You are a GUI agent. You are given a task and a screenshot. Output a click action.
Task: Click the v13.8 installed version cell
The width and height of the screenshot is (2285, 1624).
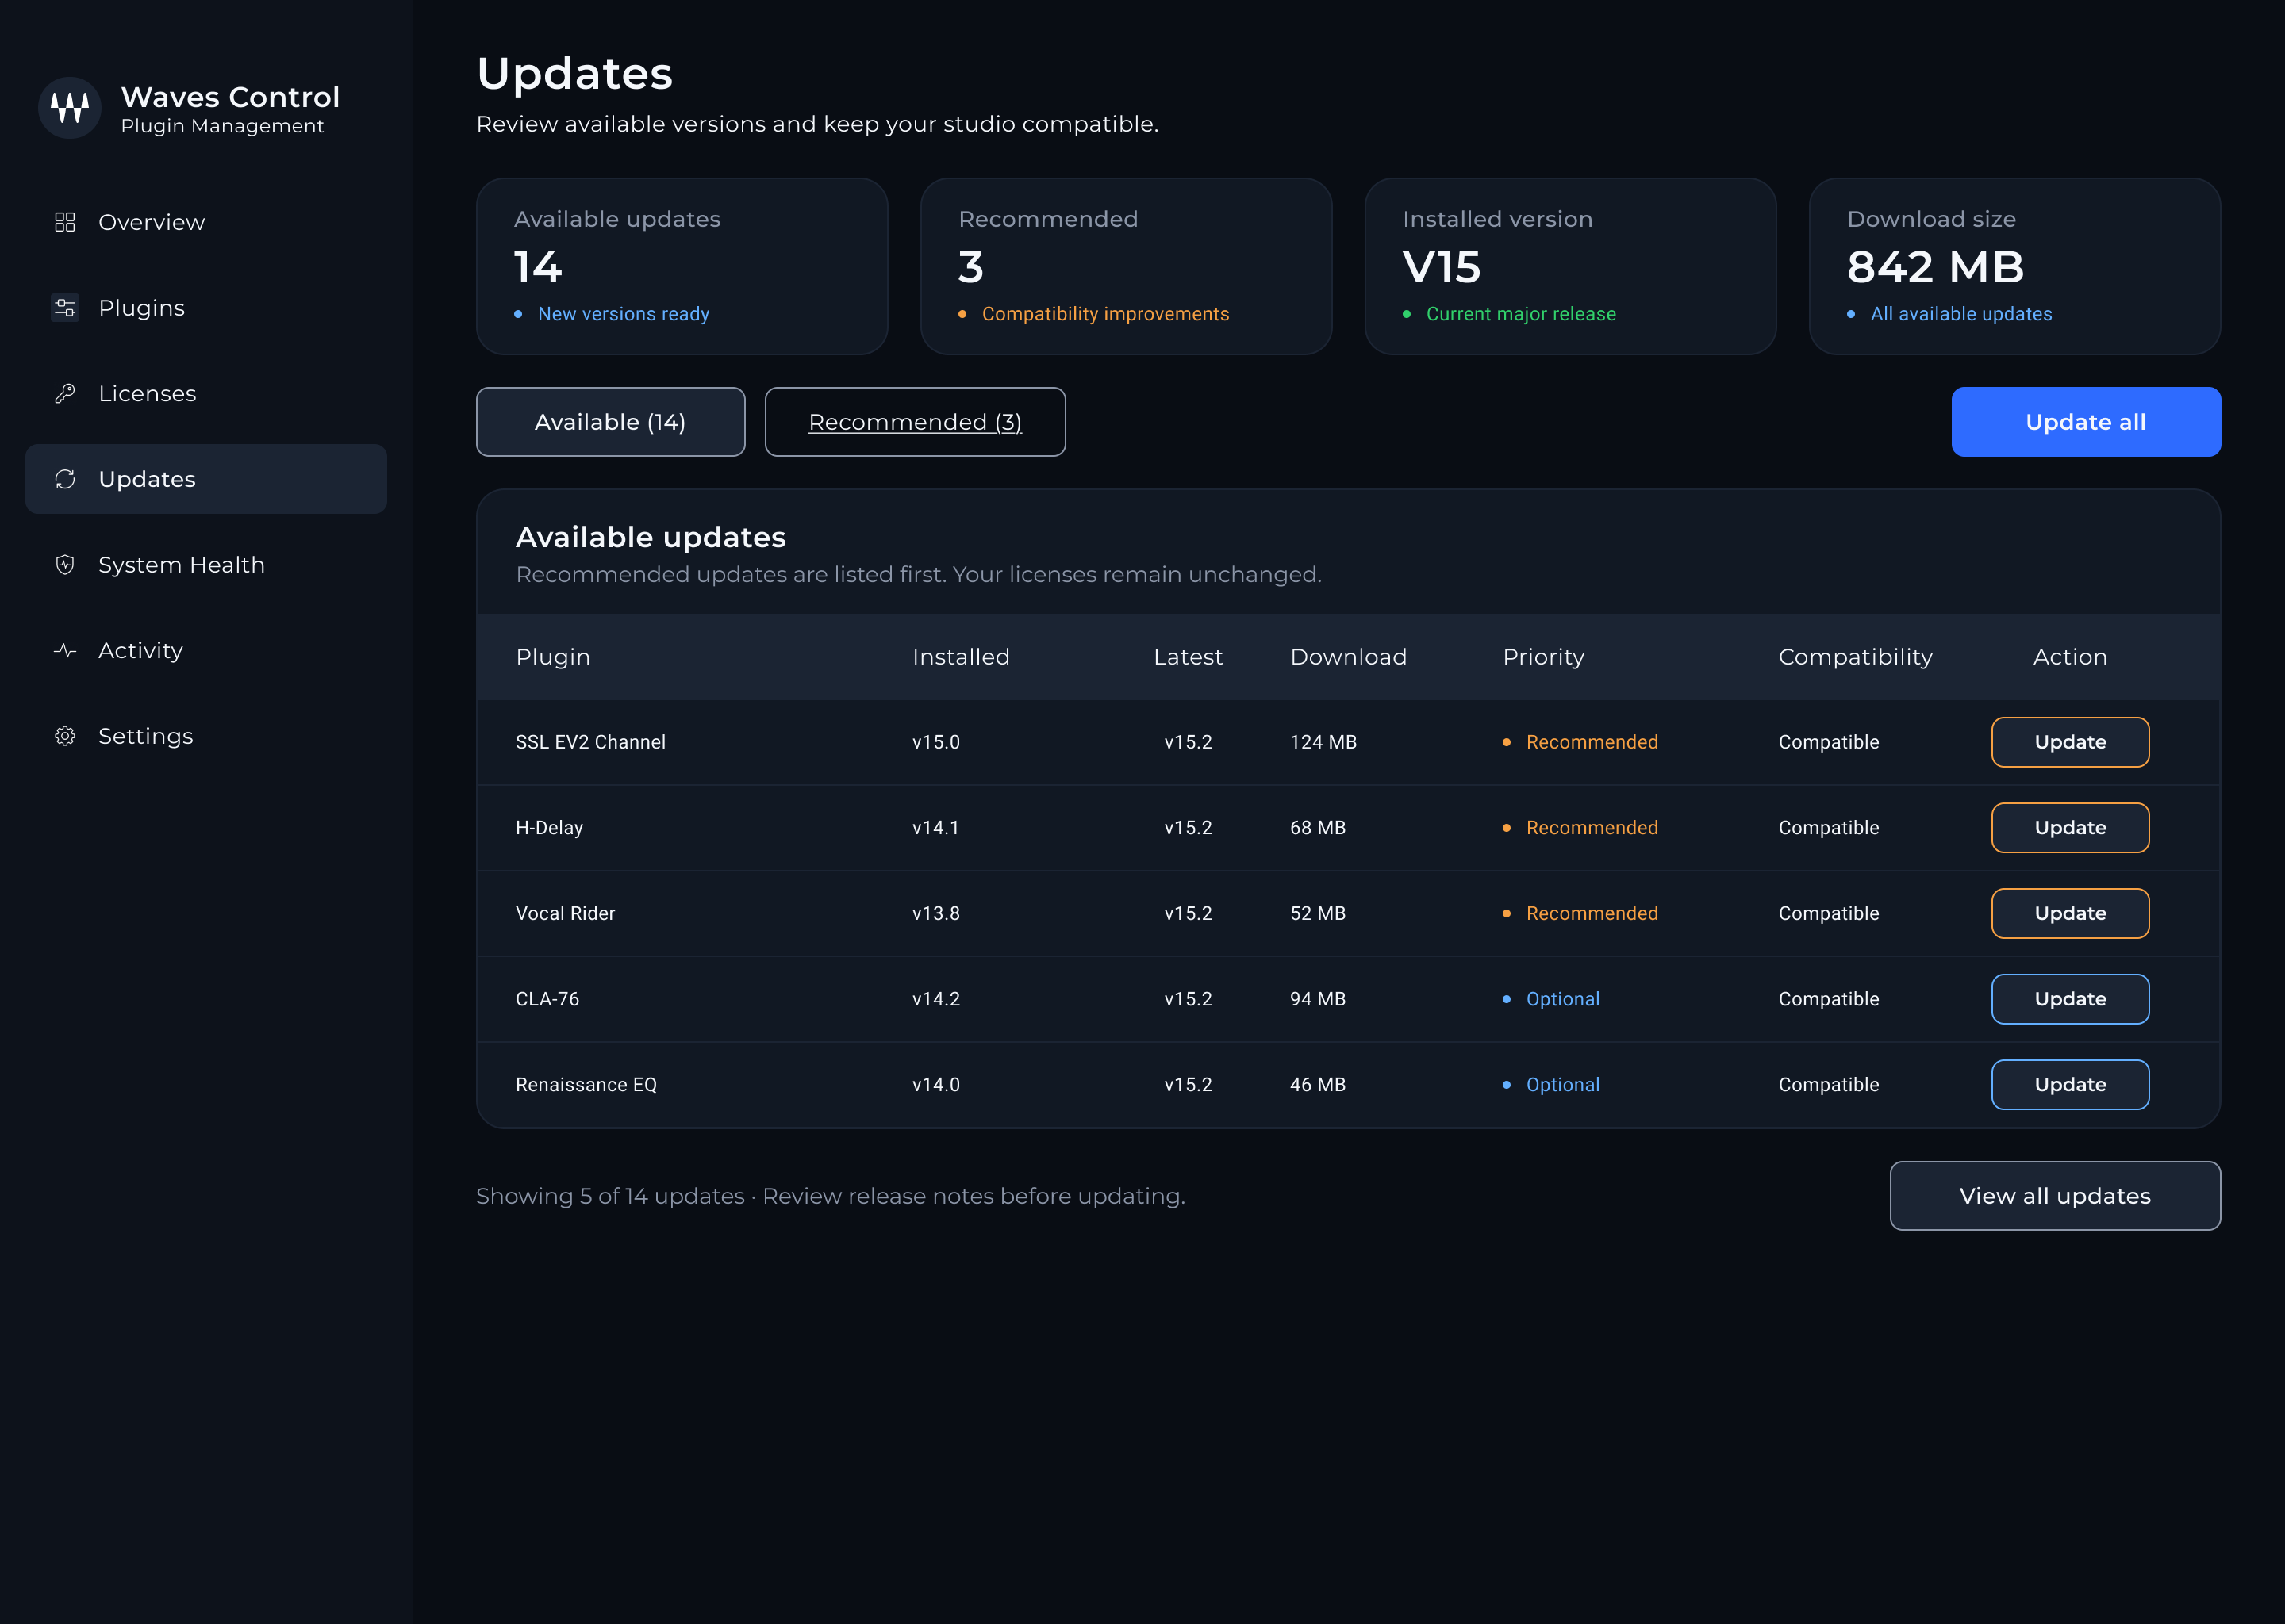click(935, 913)
